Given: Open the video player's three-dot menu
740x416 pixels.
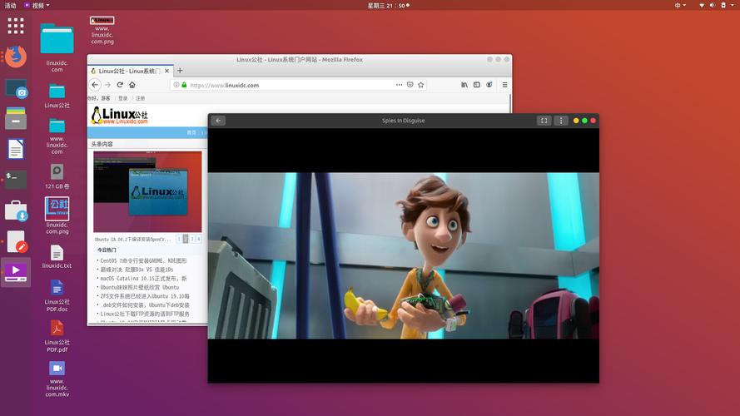Looking at the screenshot, I should tap(561, 121).
